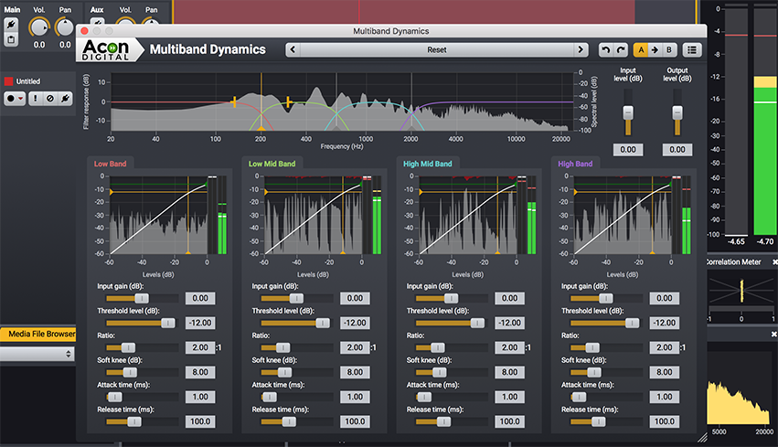Select the Low Mid Band tab
The width and height of the screenshot is (778, 447).
[x=273, y=164]
